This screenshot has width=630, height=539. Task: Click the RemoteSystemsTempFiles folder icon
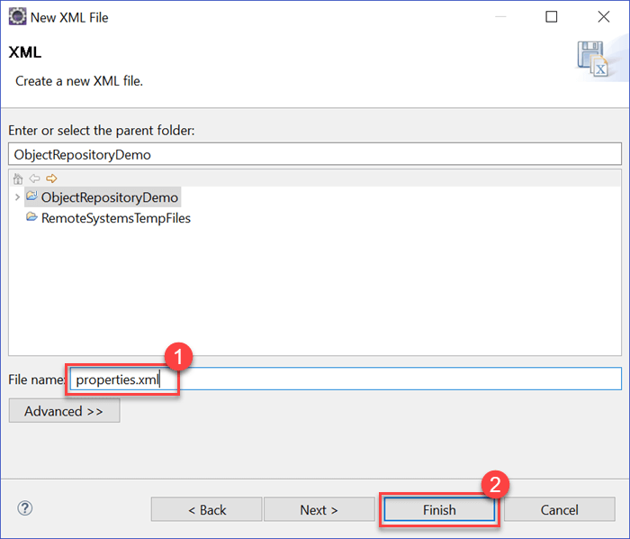click(x=31, y=218)
